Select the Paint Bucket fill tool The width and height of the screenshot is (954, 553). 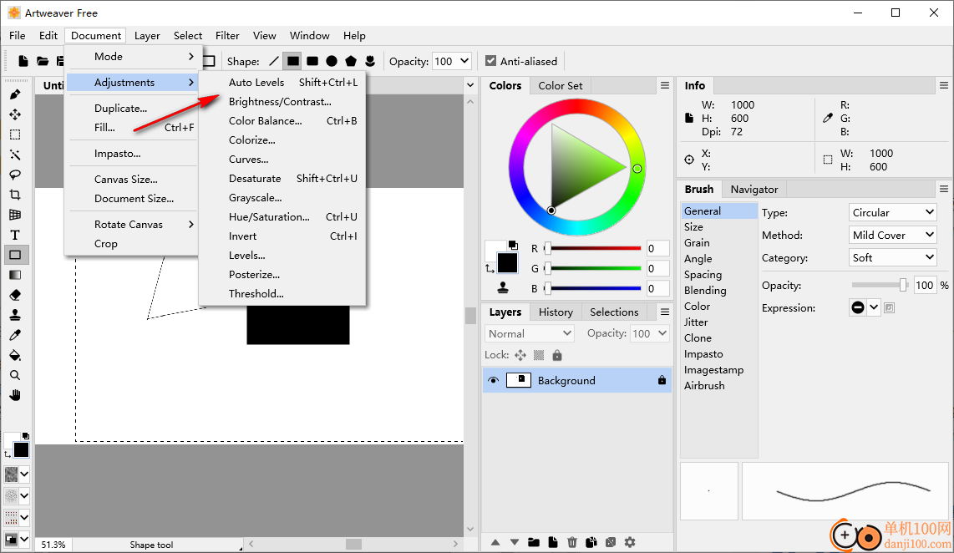tap(15, 355)
